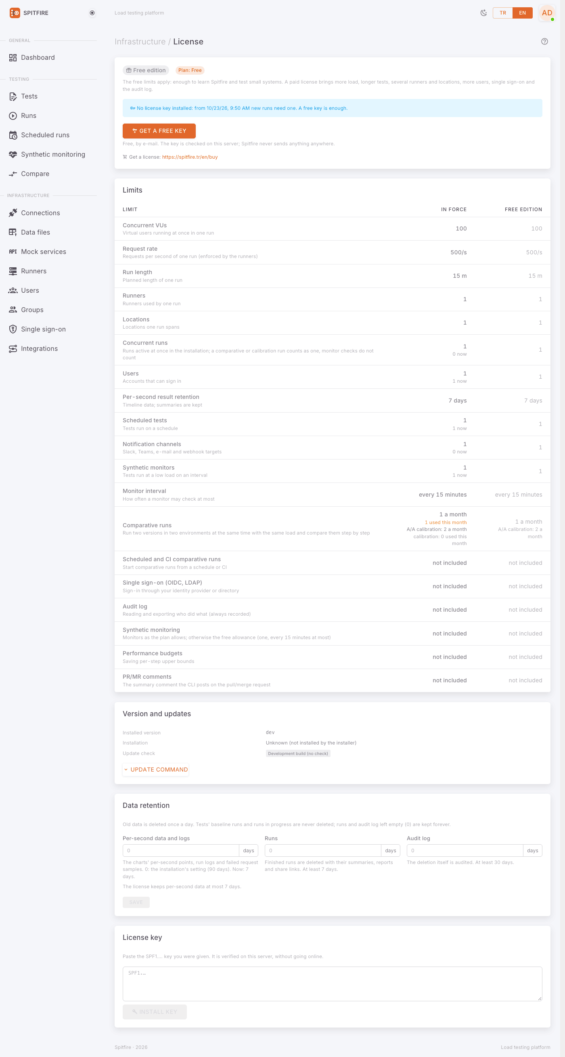Image resolution: width=565 pixels, height=1057 pixels.
Task: Switch to dark mode moon icon
Action: pyautogui.click(x=483, y=13)
